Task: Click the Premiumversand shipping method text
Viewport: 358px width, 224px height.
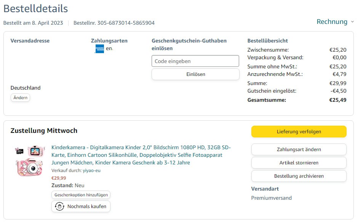Action: pos(271,198)
